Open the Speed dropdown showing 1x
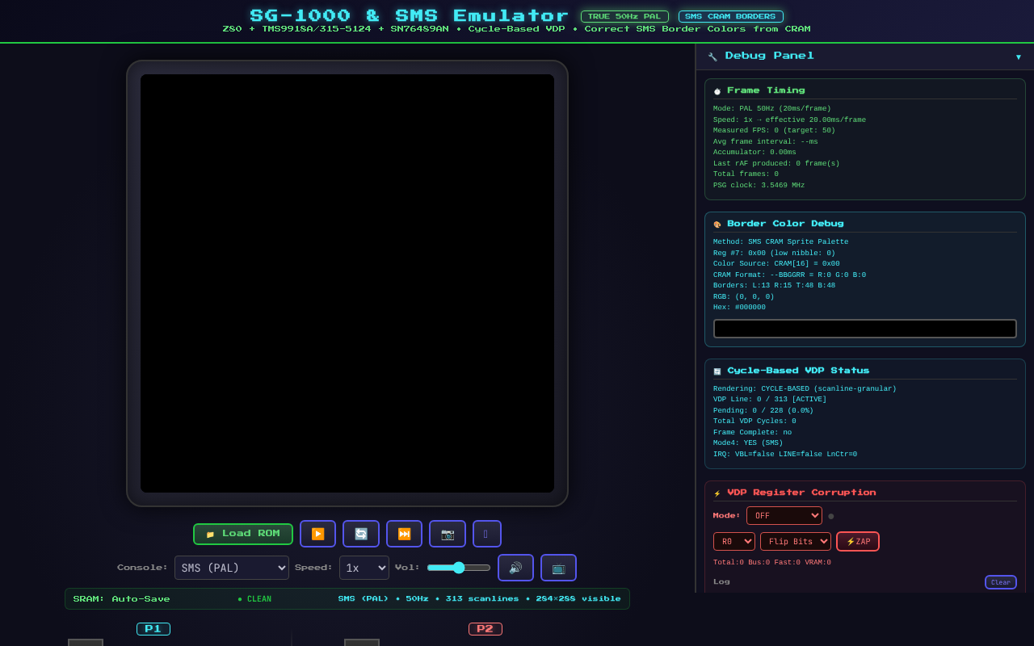The image size is (1034, 646). click(x=364, y=568)
